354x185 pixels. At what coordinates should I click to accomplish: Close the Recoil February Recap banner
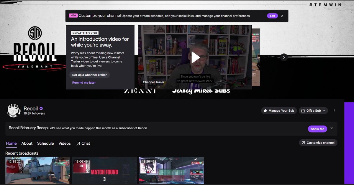(331, 128)
